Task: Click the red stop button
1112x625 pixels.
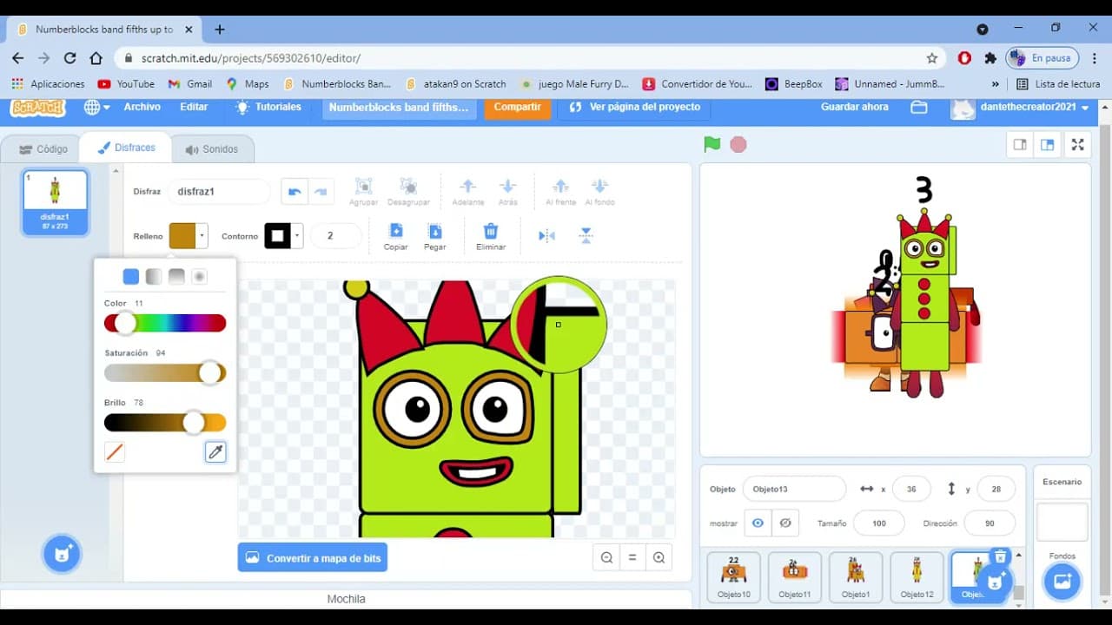Action: tap(738, 144)
